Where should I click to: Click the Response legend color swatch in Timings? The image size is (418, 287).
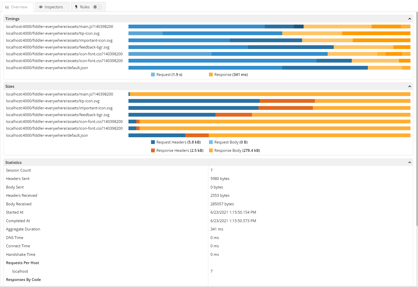click(x=211, y=75)
